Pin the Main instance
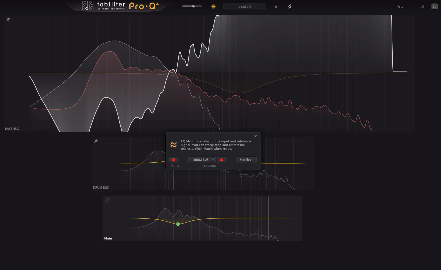Image resolution: width=441 pixels, height=270 pixels. (x=107, y=200)
